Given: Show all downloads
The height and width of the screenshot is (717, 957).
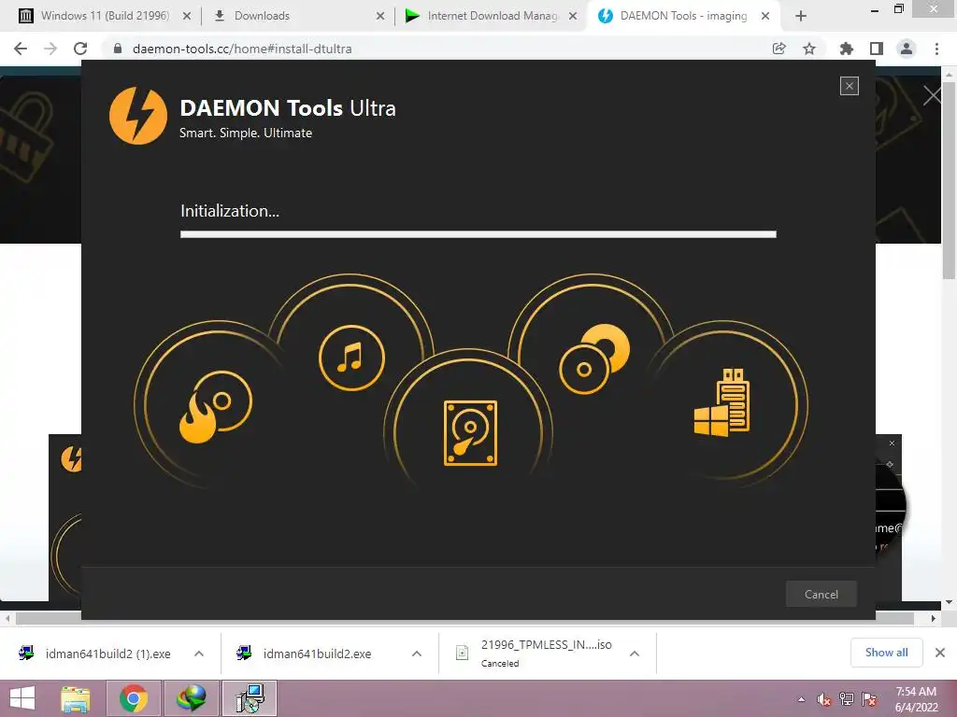Looking at the screenshot, I should pos(886,653).
